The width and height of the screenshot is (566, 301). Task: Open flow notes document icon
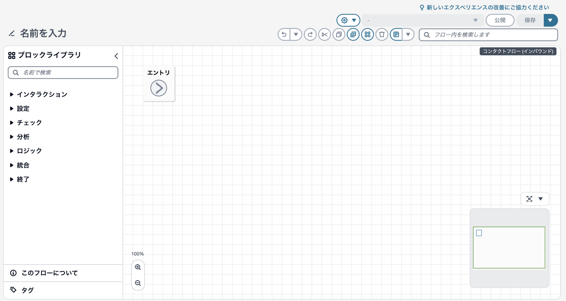(396, 34)
